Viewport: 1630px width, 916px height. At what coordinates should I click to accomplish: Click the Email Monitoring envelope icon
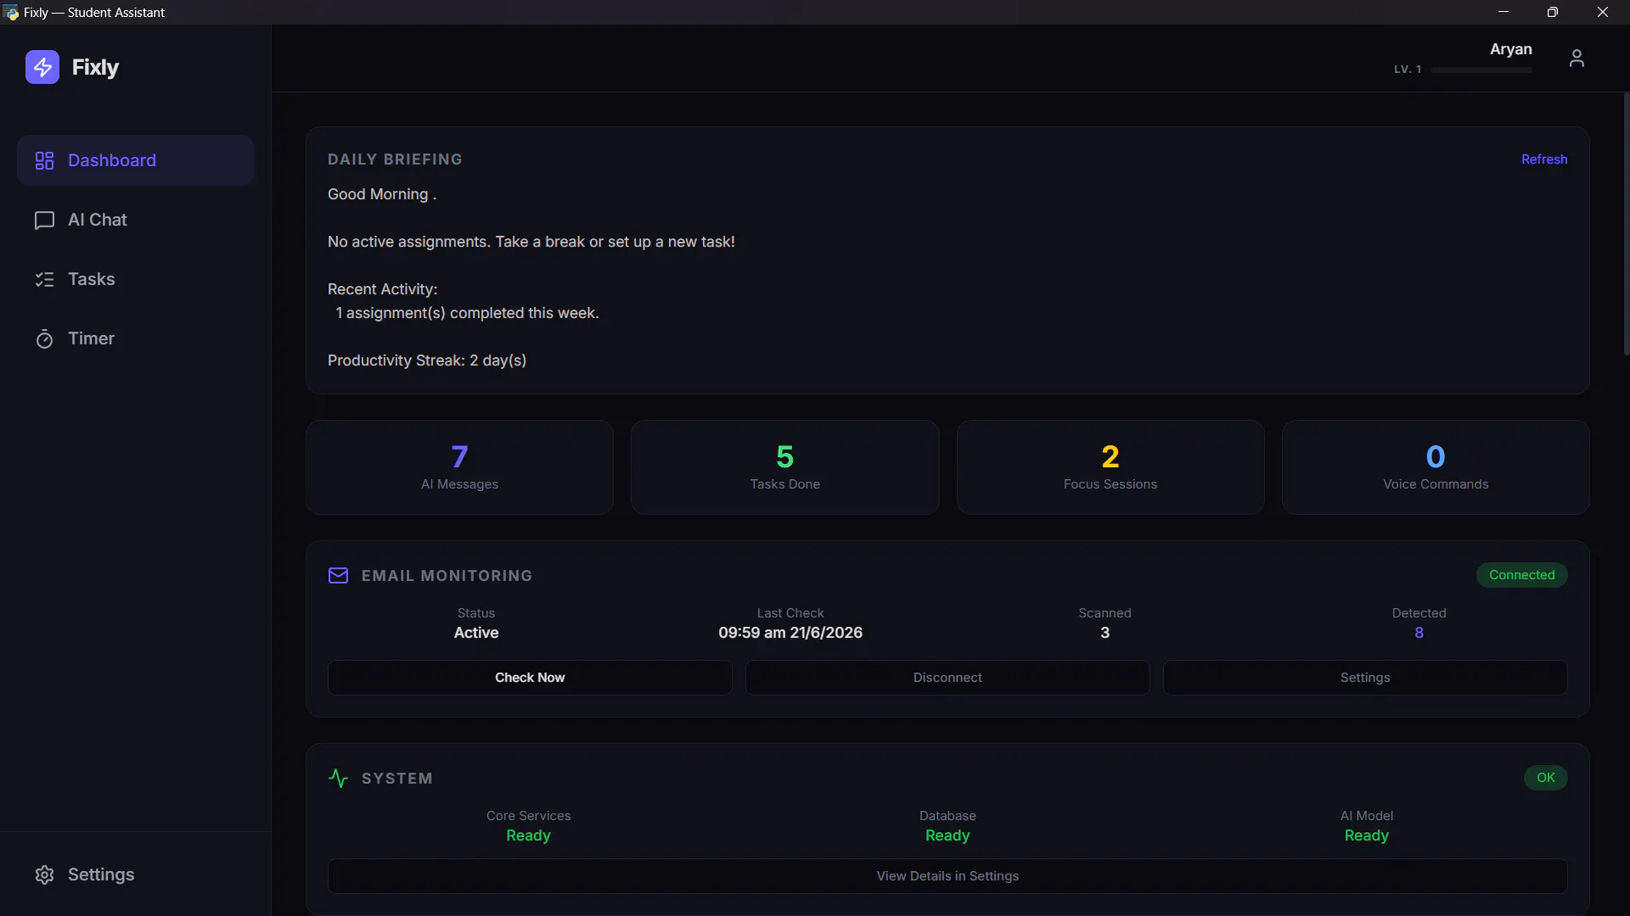click(x=338, y=576)
